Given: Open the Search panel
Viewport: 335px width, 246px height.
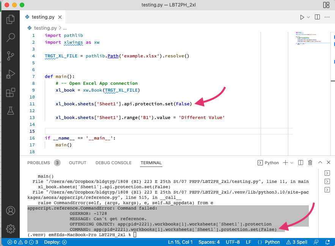Looking at the screenshot, I should 10,37.
